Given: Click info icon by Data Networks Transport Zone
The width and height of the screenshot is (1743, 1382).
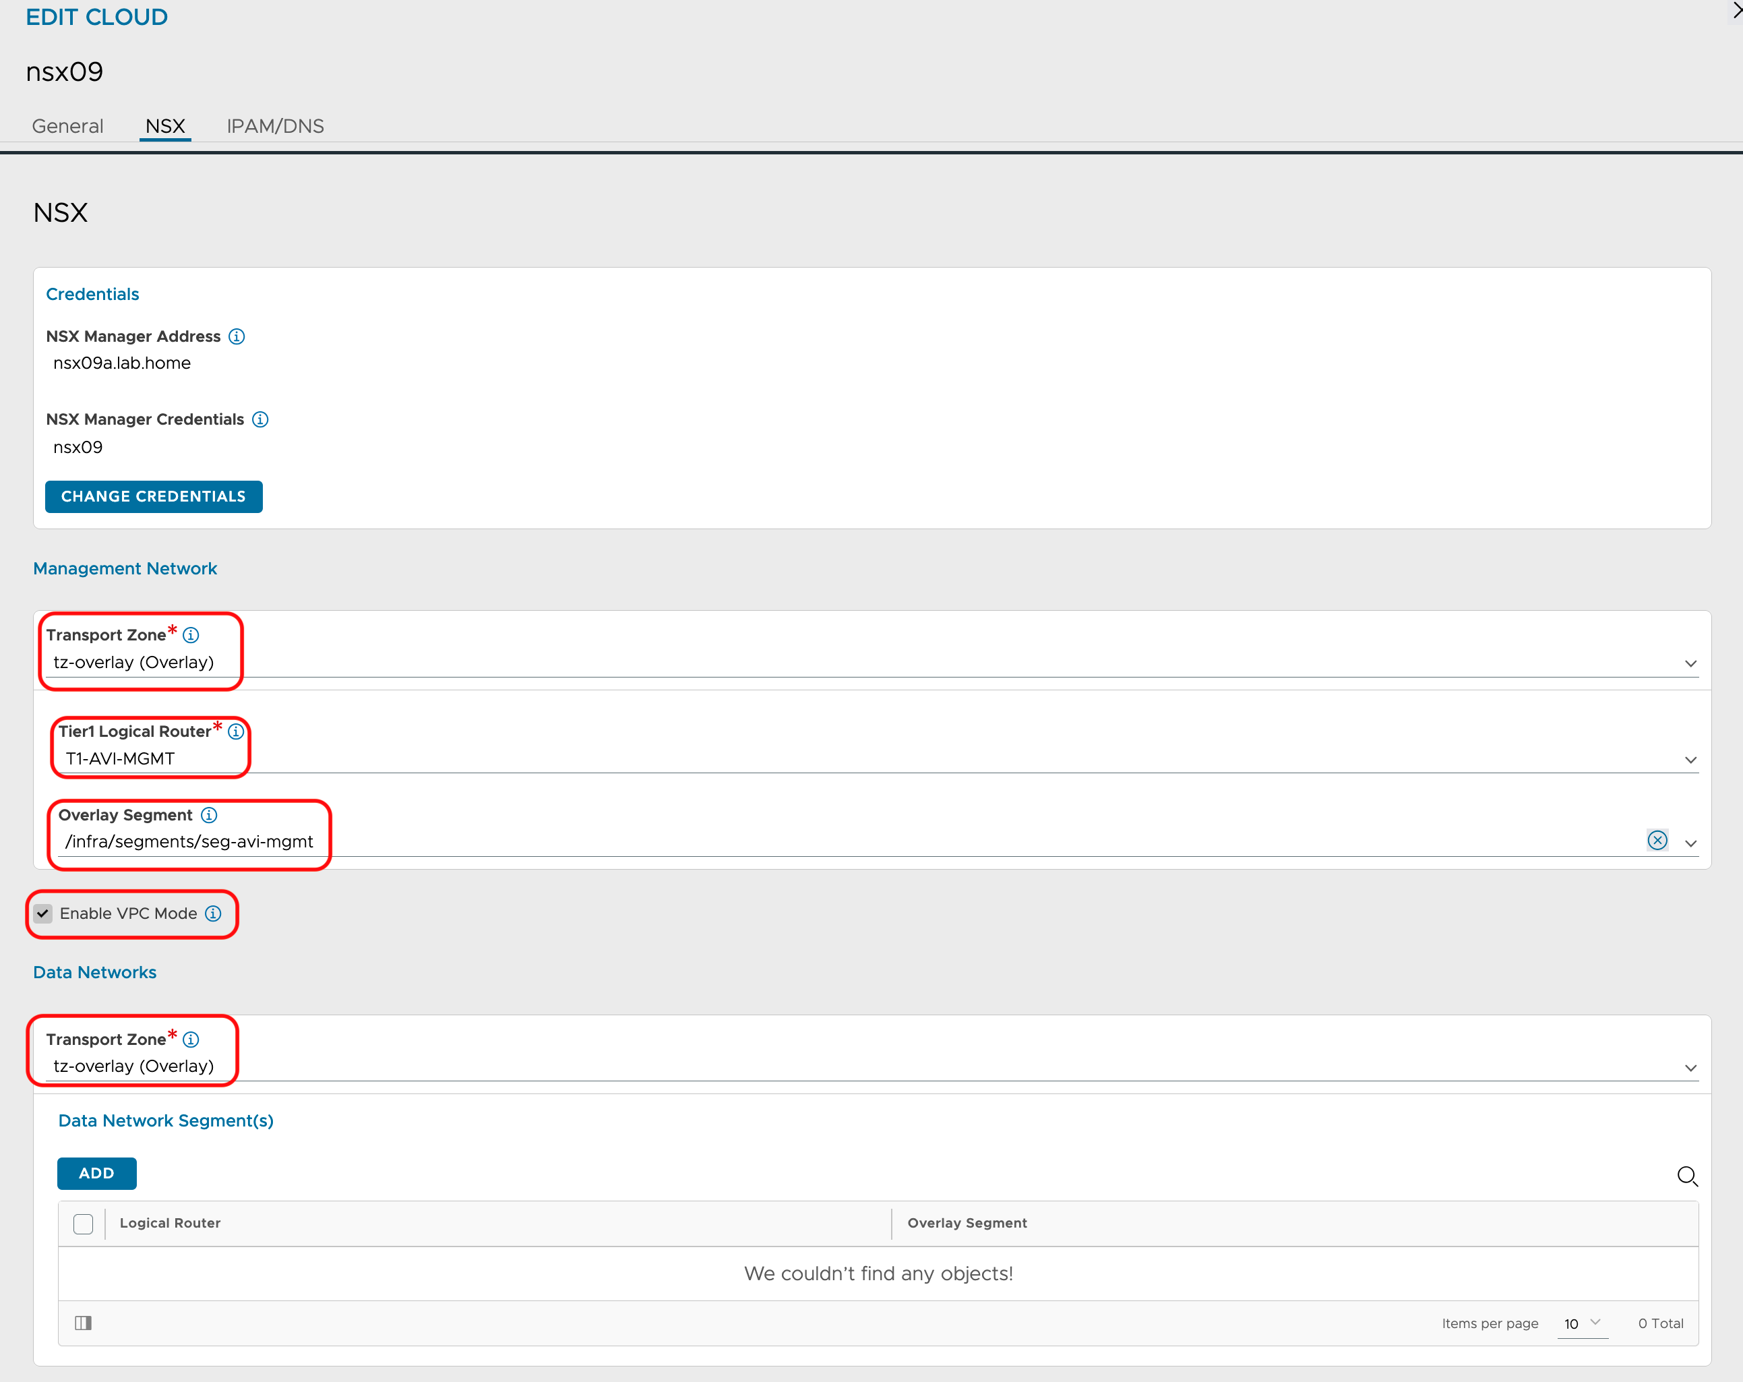Looking at the screenshot, I should (191, 1040).
